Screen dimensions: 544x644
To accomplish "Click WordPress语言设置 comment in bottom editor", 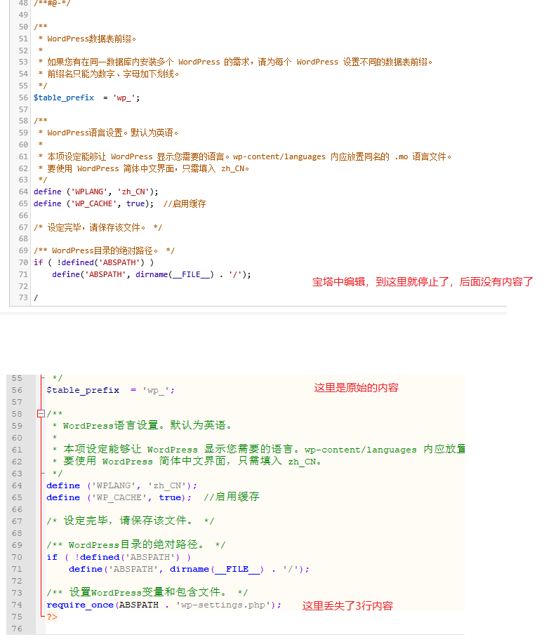I will point(142,426).
